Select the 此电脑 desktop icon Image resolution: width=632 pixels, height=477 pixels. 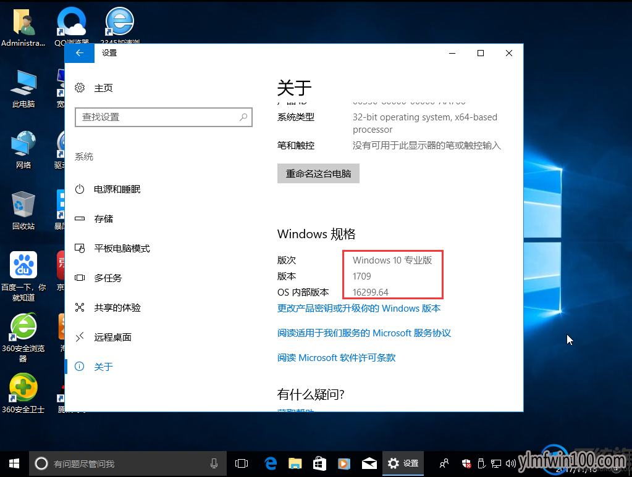coord(23,89)
